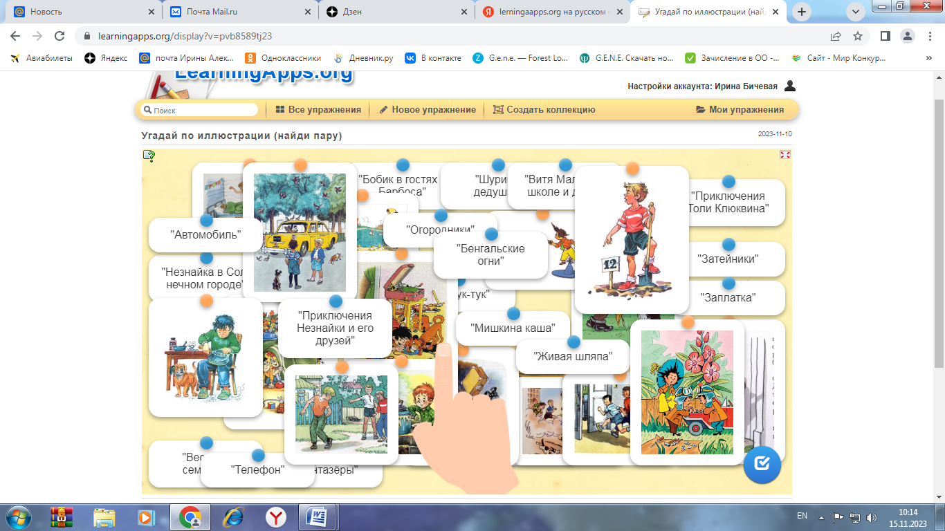Reload the page with browser refresh icon
The image size is (945, 531).
tap(59, 36)
